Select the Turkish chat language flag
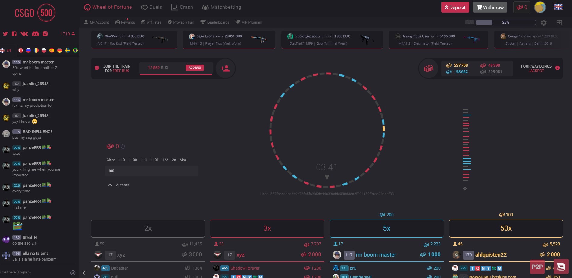Image resolution: width=572 pixels, height=278 pixels. tap(21, 50)
